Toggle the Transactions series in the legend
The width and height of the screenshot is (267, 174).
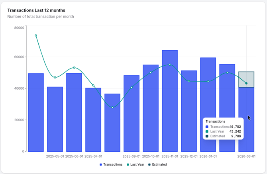pyautogui.click(x=112, y=164)
